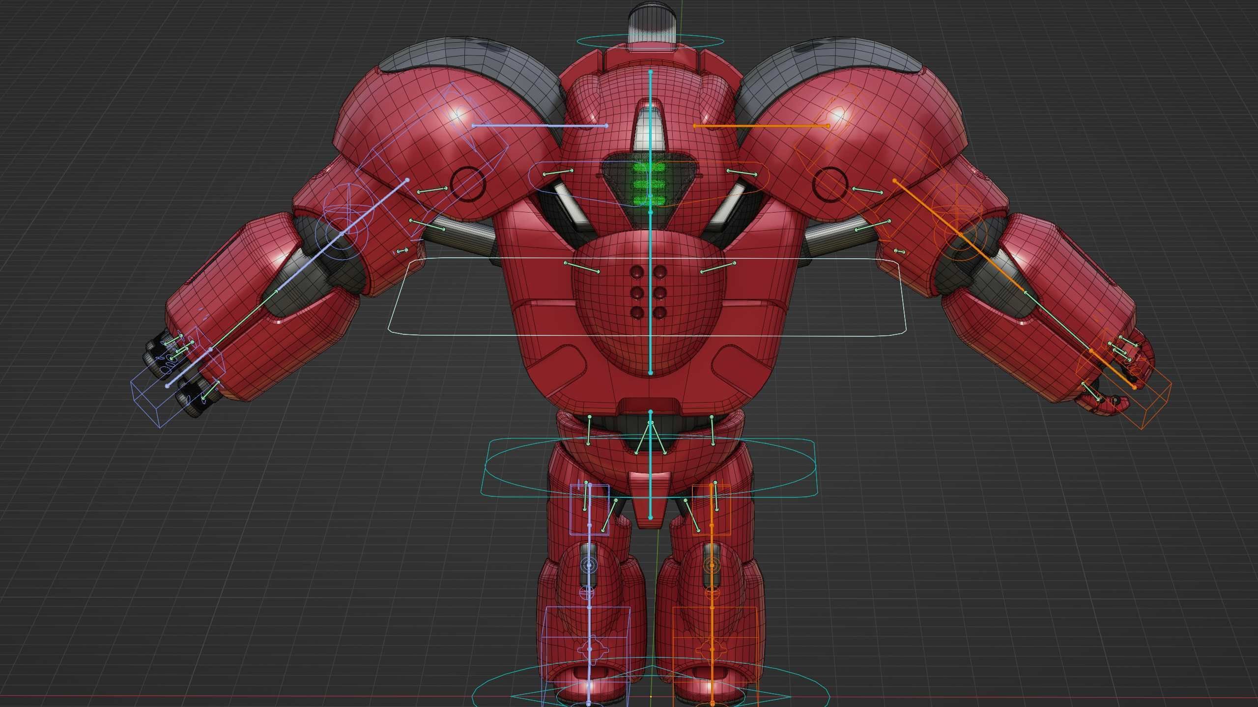Select the lavender foot box control
The height and width of the screenshot is (707, 1258).
(x=585, y=656)
